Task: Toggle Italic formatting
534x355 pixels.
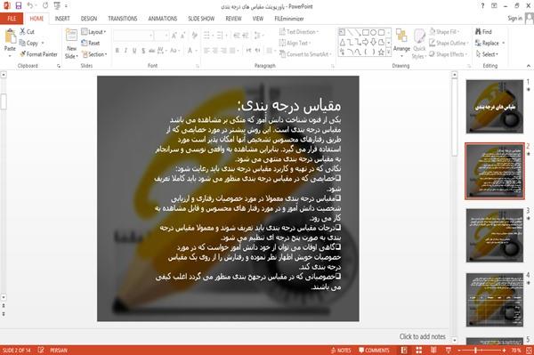Action: pos(125,51)
